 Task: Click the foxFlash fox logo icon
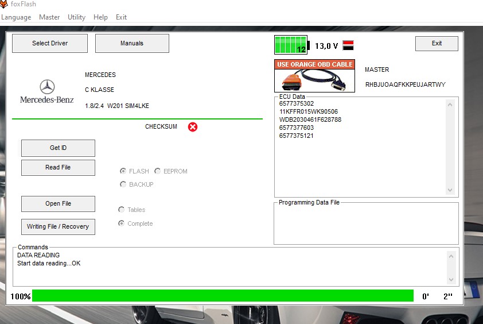5,4
